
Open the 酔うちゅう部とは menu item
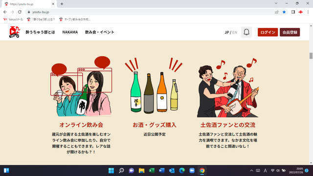click(40, 32)
